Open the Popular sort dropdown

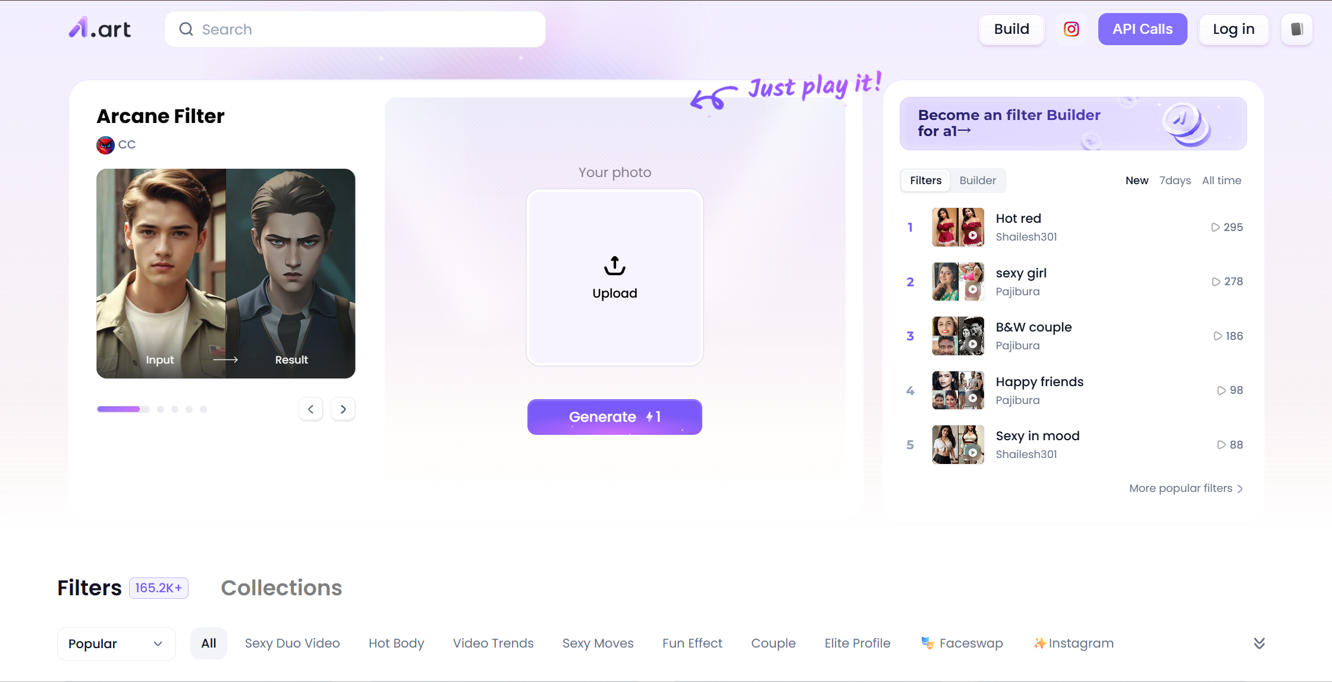click(116, 643)
